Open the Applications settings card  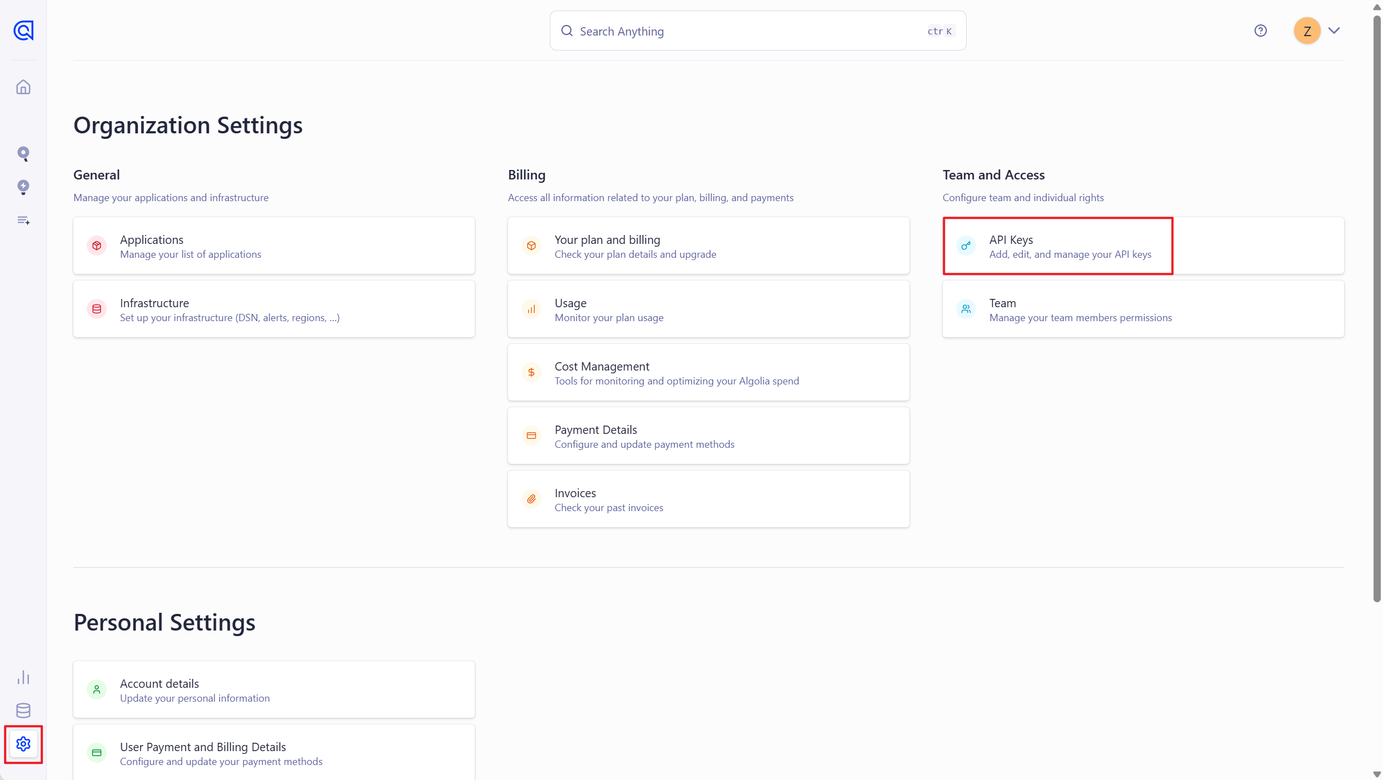coord(273,246)
